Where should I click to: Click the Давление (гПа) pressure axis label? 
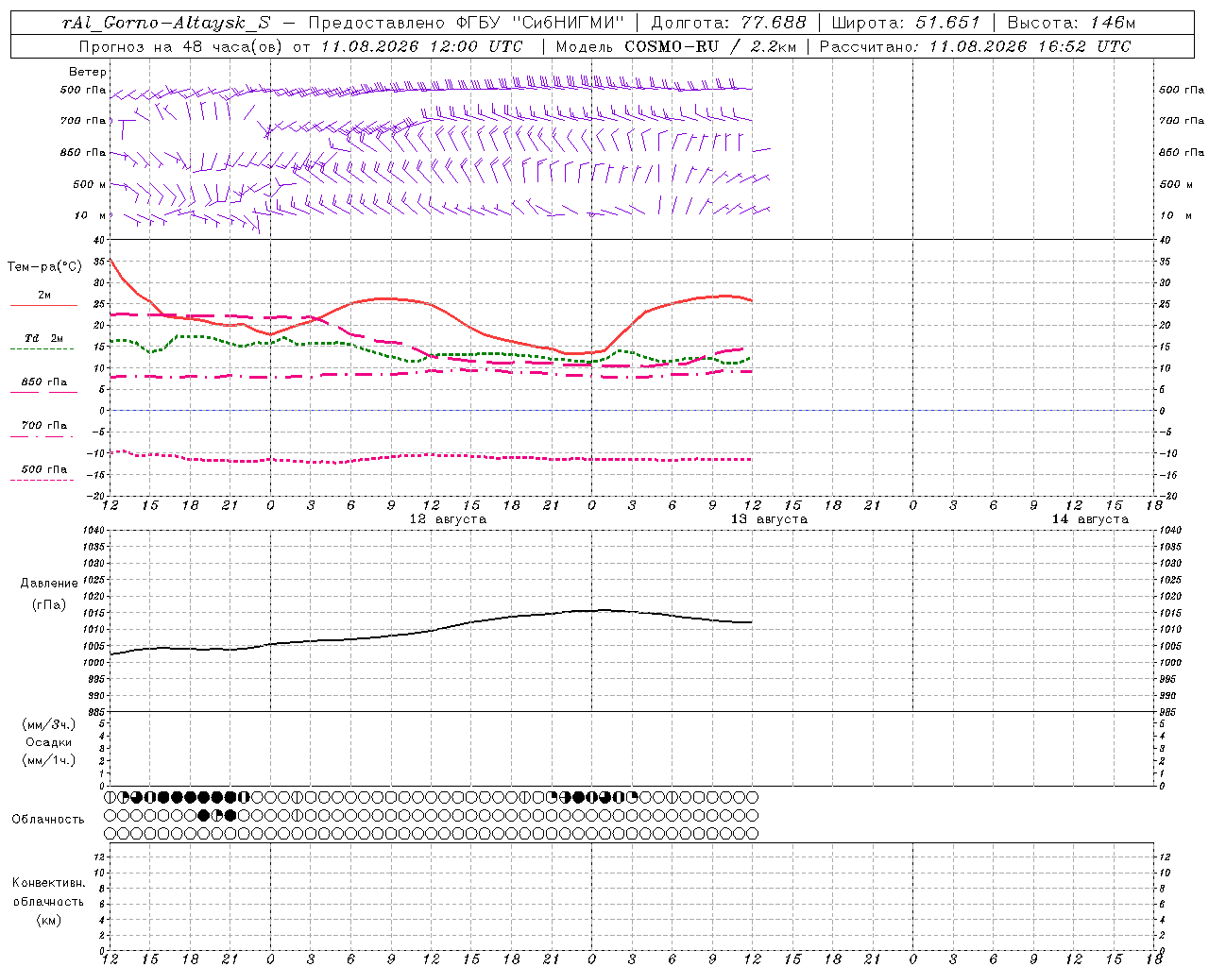click(x=49, y=594)
